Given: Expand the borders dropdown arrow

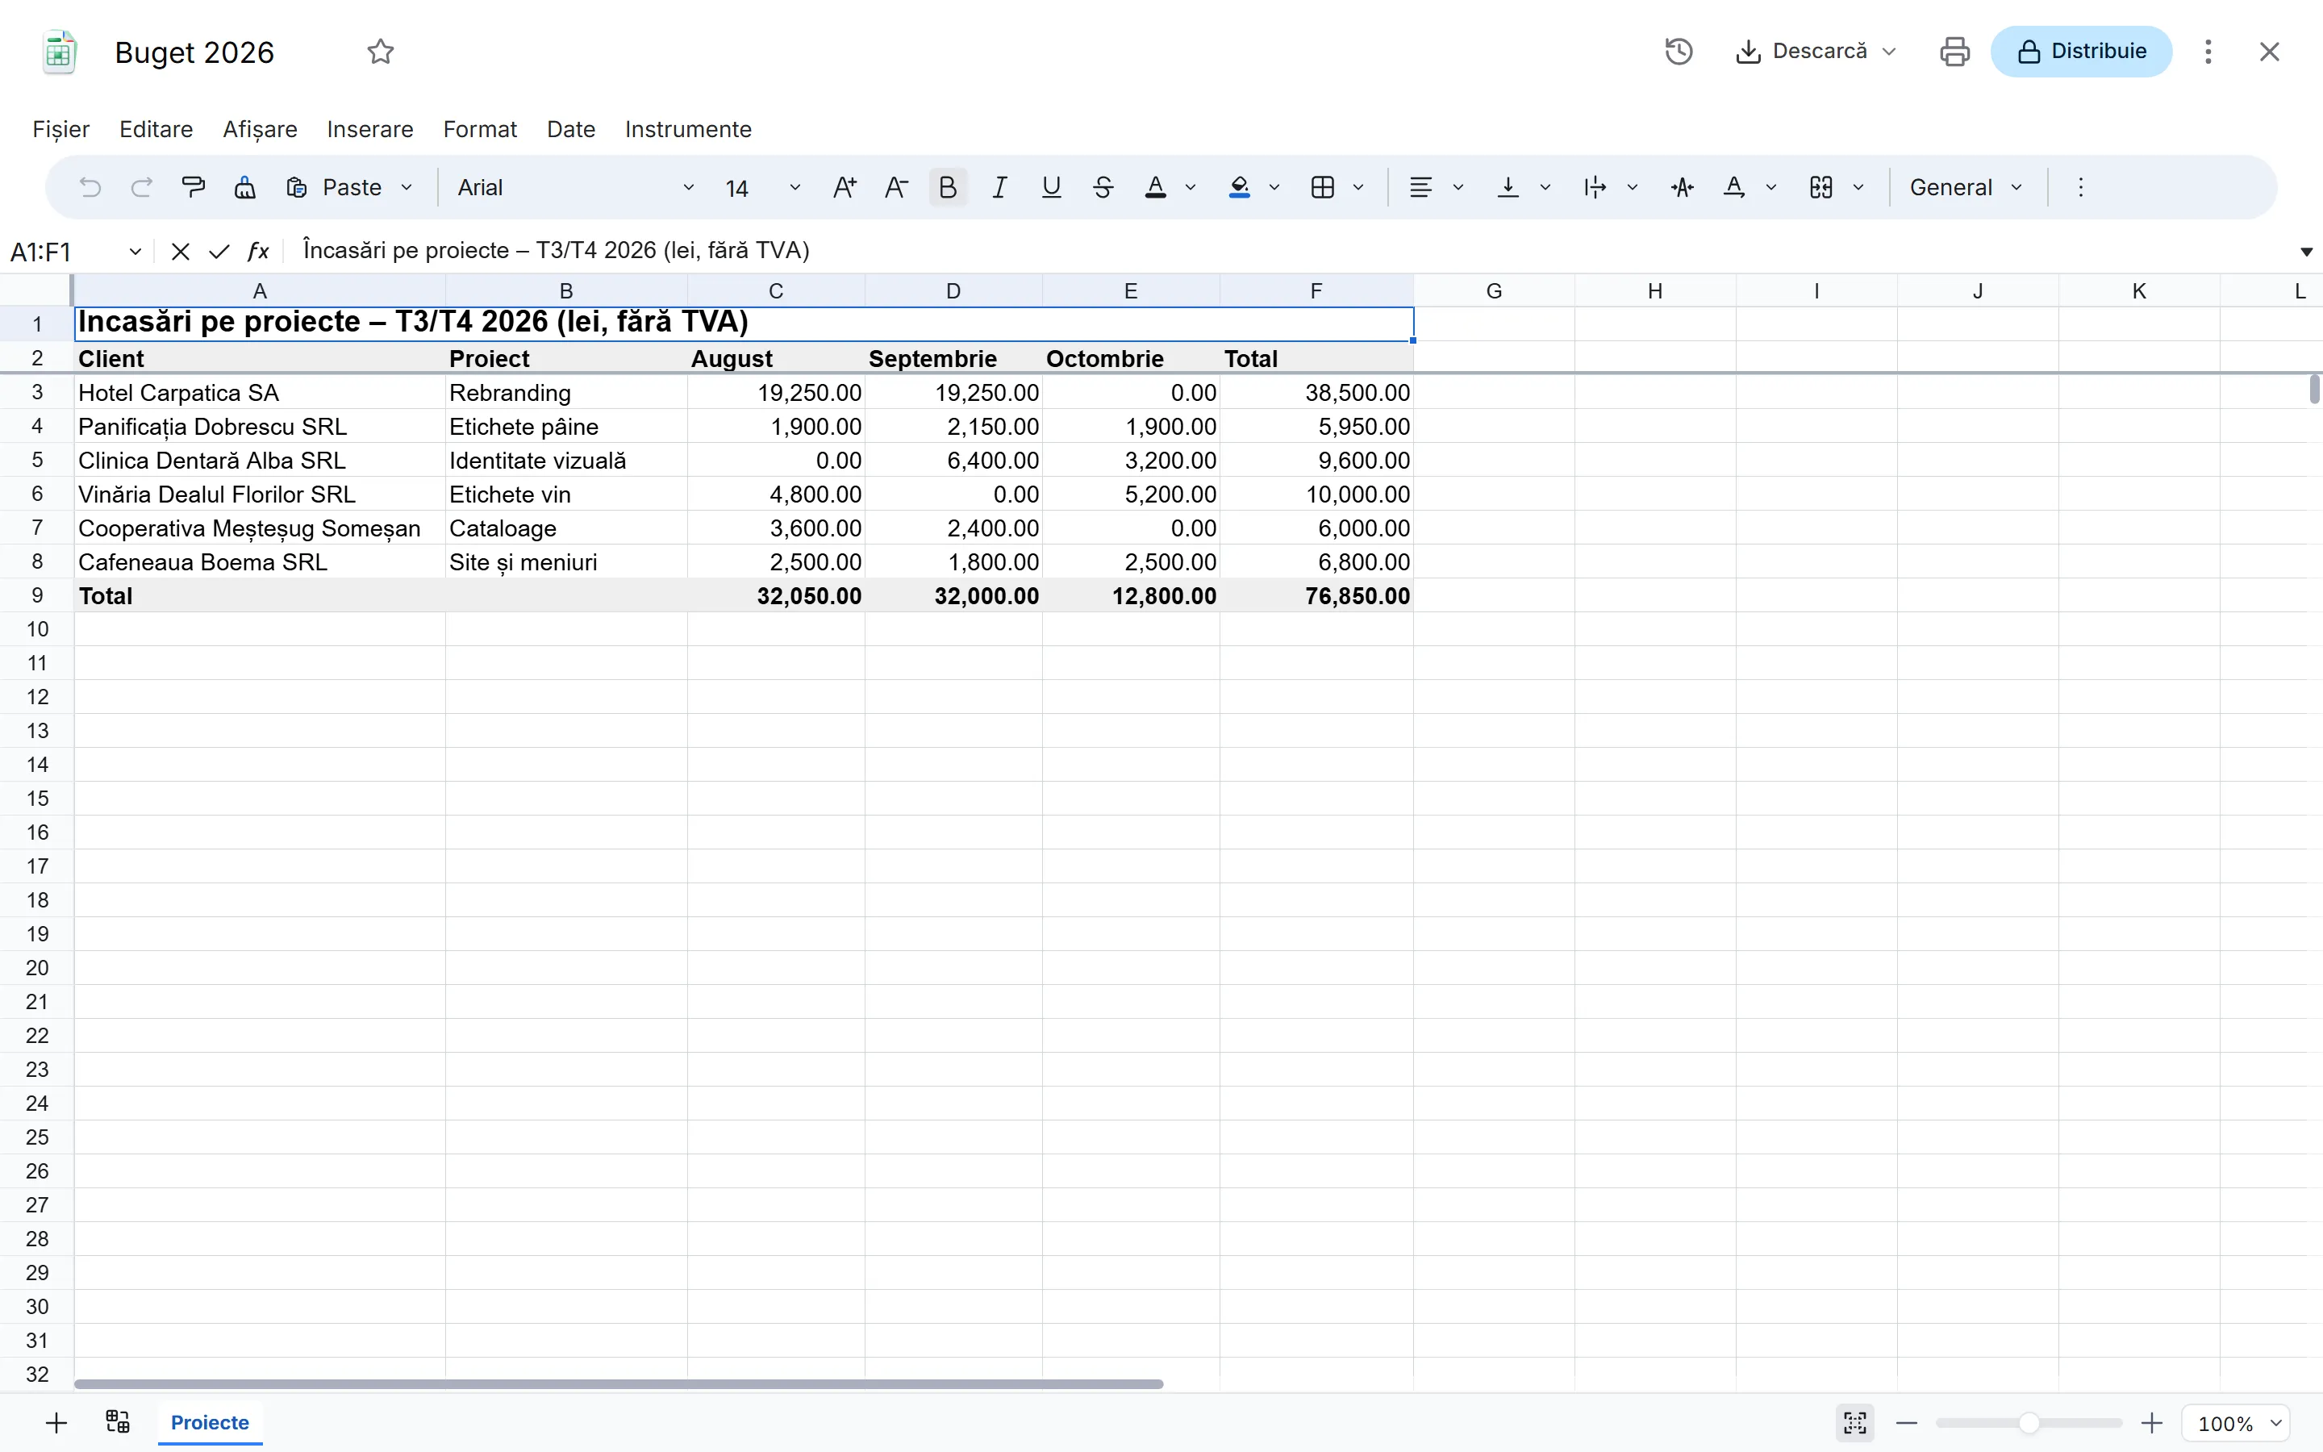Looking at the screenshot, I should [x=1358, y=187].
